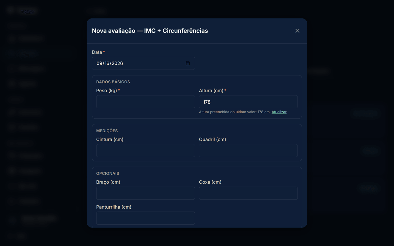The image size is (394, 246).
Task: Click the "Quadril (cm)" label
Action: click(212, 139)
